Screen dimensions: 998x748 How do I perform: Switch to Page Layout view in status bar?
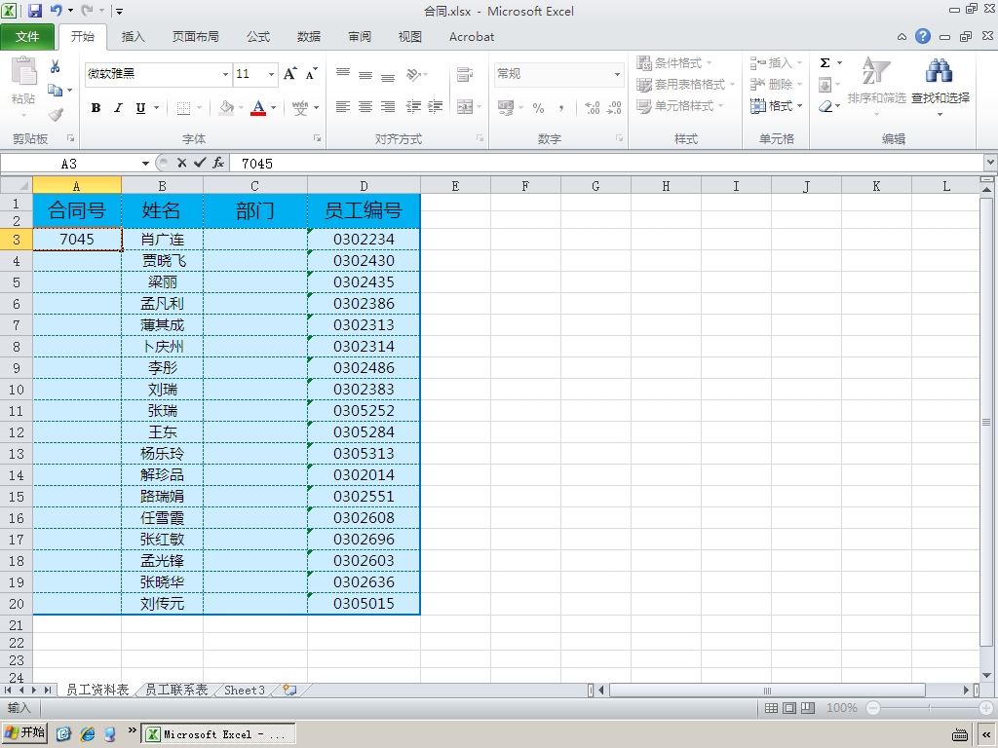pyautogui.click(x=789, y=708)
